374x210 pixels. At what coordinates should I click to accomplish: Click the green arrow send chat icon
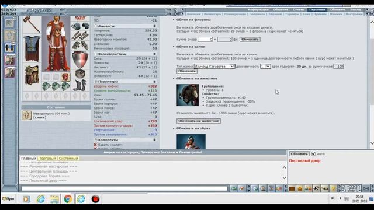[x=234, y=188]
